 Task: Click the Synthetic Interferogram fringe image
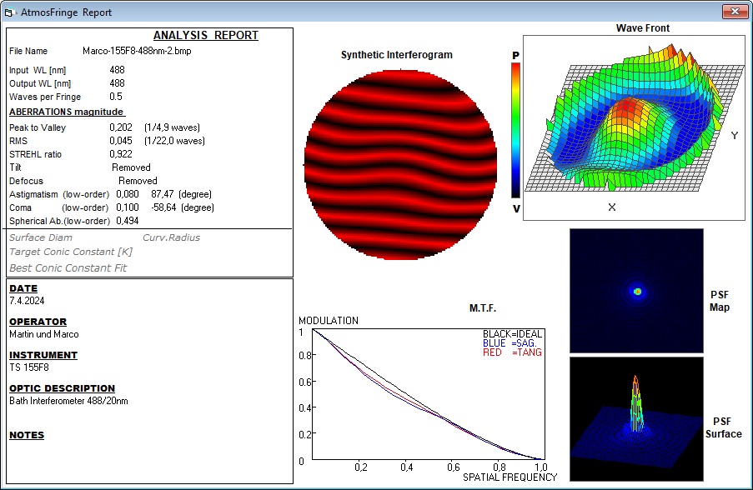point(400,165)
